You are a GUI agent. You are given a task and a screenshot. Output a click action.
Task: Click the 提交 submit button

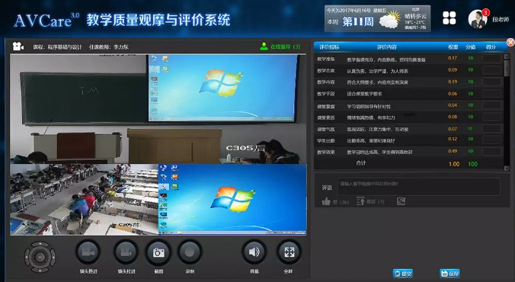coord(403,274)
